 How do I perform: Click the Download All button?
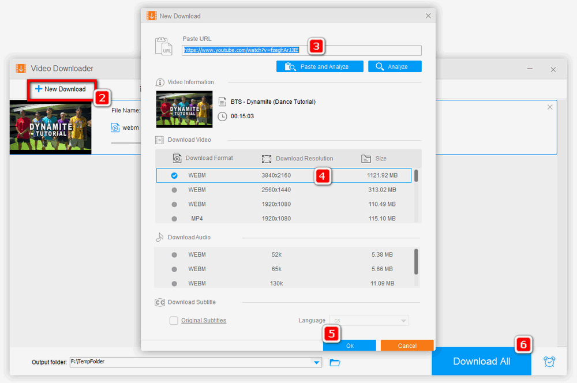(x=481, y=361)
